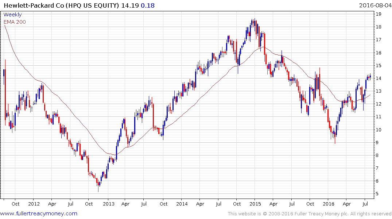Click the 9 price axis label
Viewport: 392px width, 219px height.
click(x=377, y=142)
